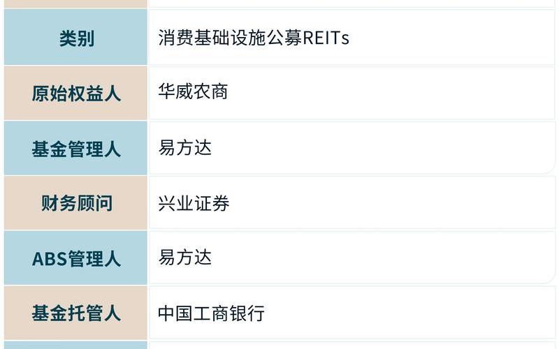Click 易方达 in the ABS管理人 row
This screenshot has width=559, height=349.
pyautogui.click(x=184, y=258)
